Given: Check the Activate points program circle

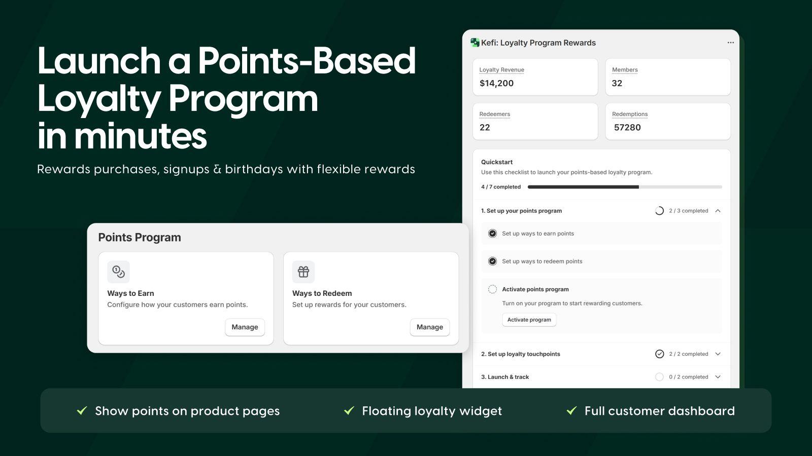Looking at the screenshot, I should tap(492, 289).
